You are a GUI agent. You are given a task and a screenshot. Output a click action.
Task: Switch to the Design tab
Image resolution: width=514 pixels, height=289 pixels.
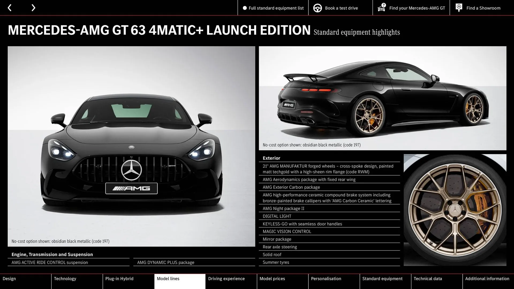coord(25,281)
